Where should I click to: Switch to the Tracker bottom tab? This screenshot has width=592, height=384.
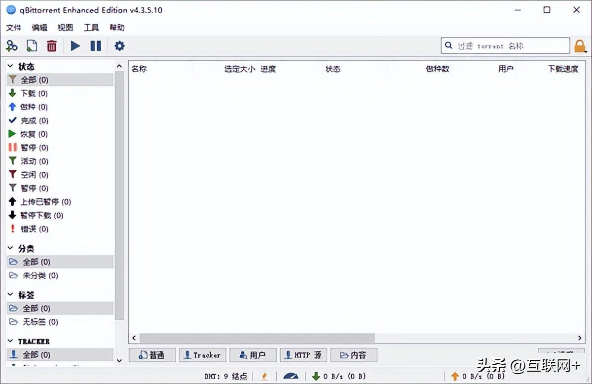click(203, 355)
